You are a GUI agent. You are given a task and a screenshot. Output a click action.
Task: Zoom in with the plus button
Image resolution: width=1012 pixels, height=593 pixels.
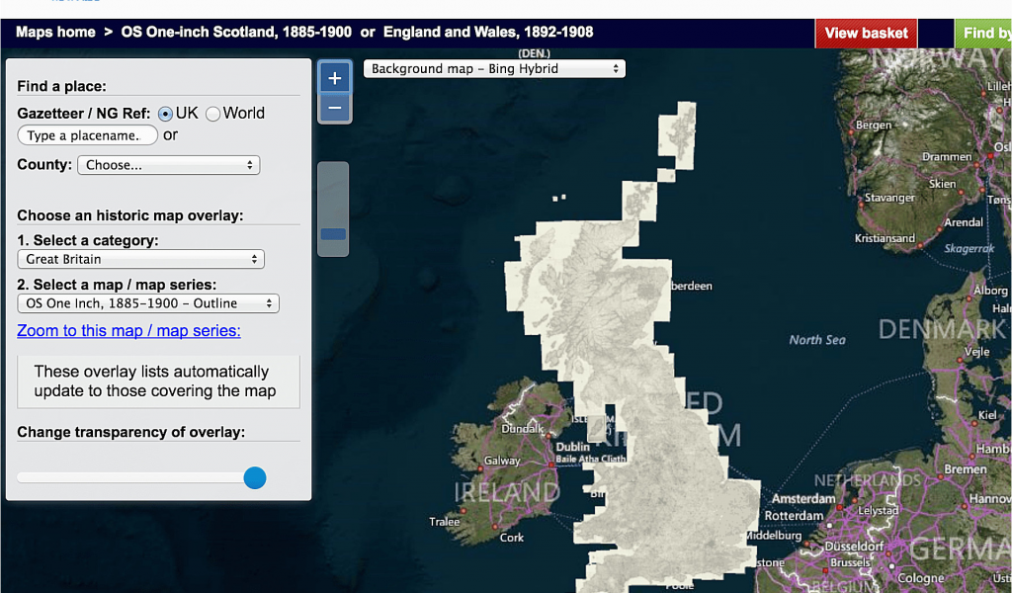pyautogui.click(x=334, y=78)
